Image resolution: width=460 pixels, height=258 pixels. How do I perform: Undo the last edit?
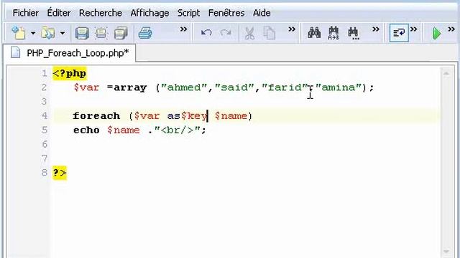pyautogui.click(x=206, y=33)
